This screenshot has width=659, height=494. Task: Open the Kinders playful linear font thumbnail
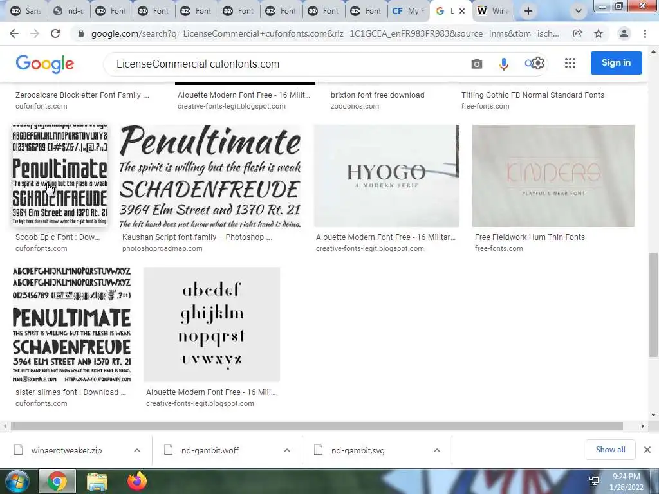[x=553, y=176]
